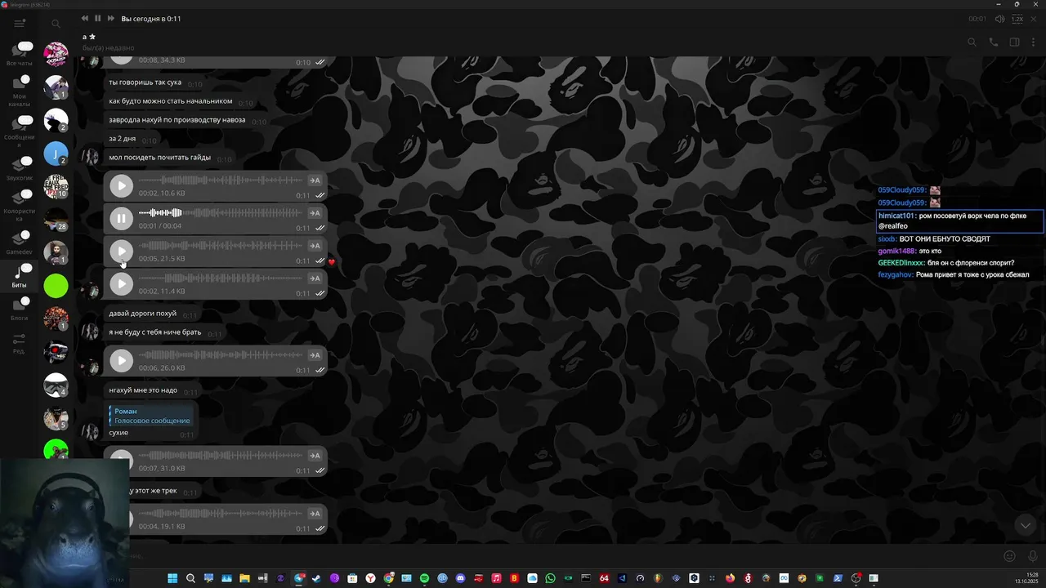Record a voice message with microphone
Screen dimensions: 1046x588
tap(1033, 556)
